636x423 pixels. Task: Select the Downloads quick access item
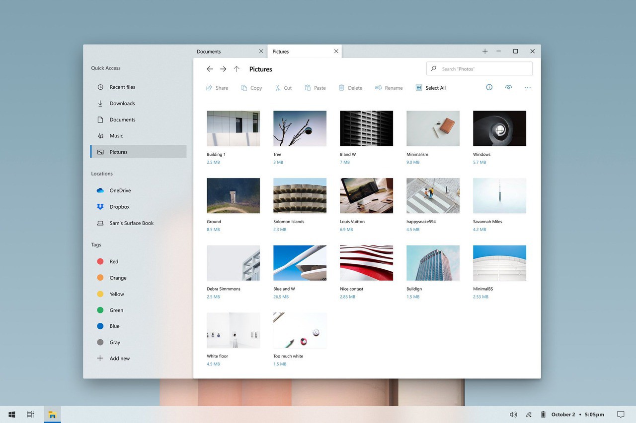(122, 103)
